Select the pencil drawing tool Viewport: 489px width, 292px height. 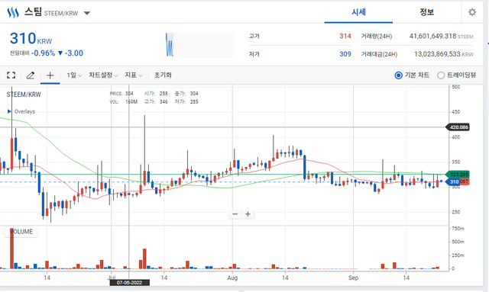pos(31,75)
